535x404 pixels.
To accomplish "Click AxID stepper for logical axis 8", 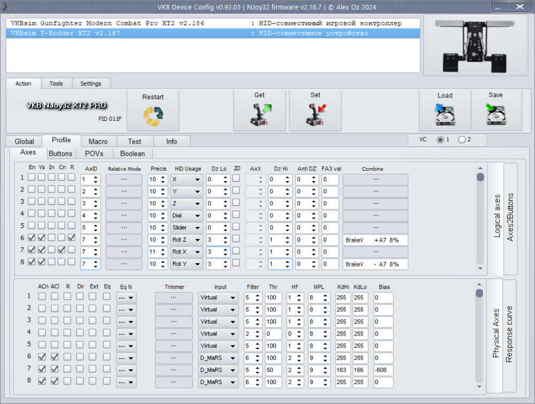I will click(x=90, y=264).
